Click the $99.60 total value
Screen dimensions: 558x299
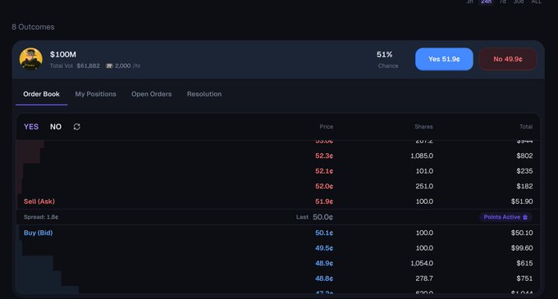[522, 248]
